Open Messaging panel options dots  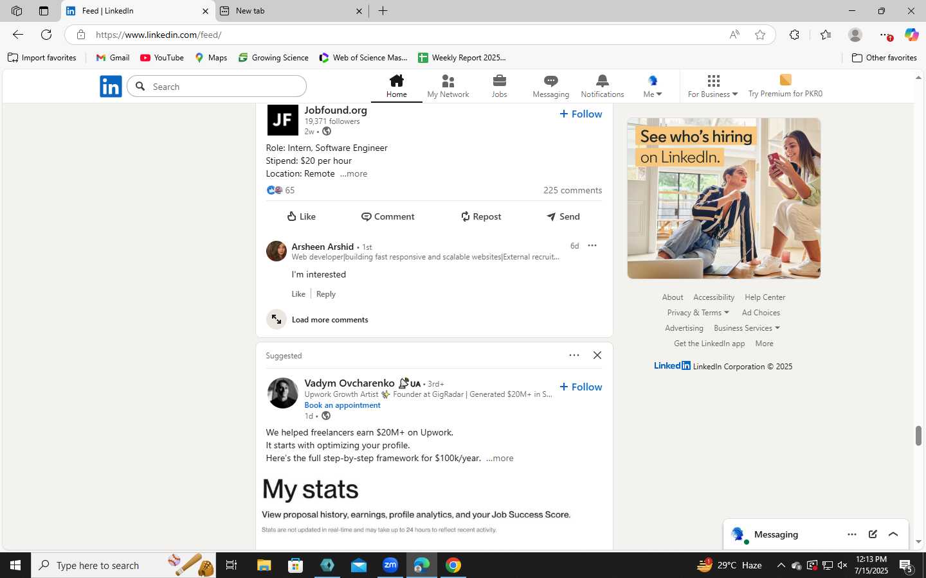[852, 534]
